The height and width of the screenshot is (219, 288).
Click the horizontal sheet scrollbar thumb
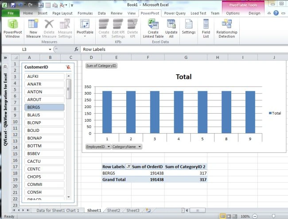198,210
